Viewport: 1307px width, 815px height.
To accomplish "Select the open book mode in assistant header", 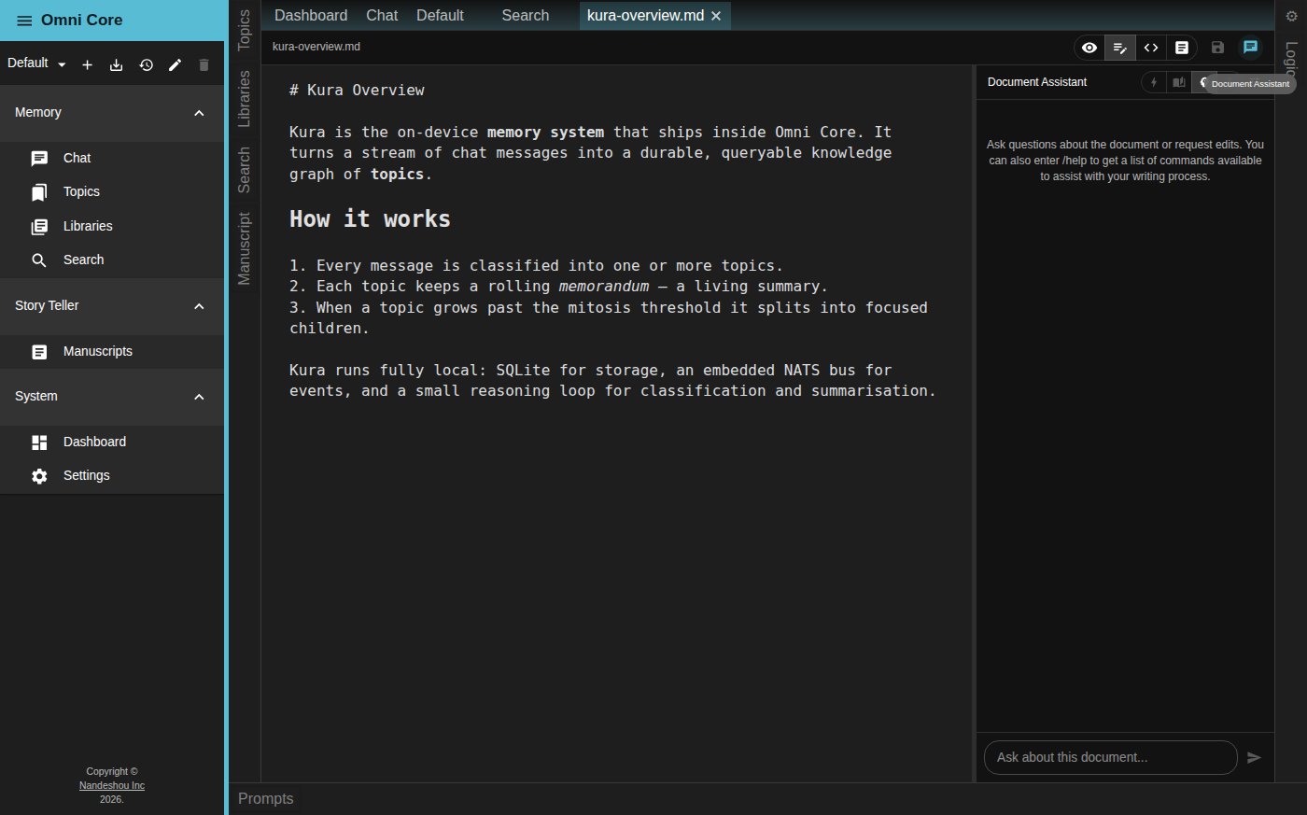I will click(1179, 82).
